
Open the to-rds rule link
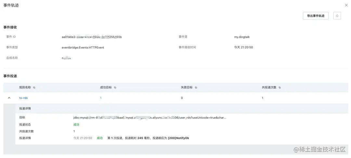23,98
